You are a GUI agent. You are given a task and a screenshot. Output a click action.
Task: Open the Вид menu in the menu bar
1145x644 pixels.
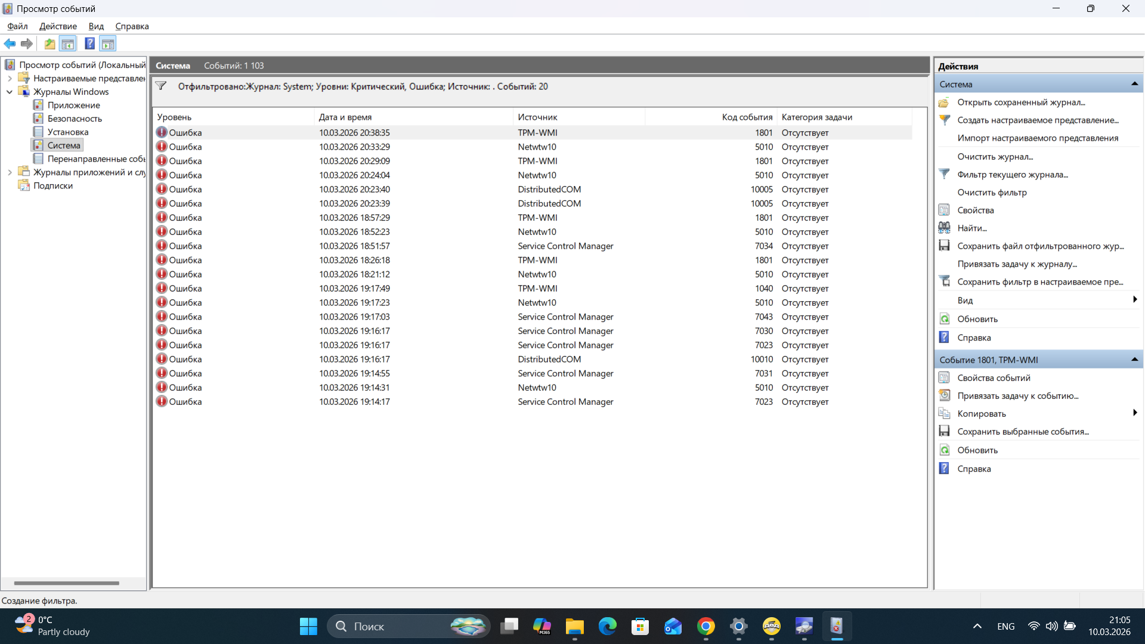coord(96,26)
